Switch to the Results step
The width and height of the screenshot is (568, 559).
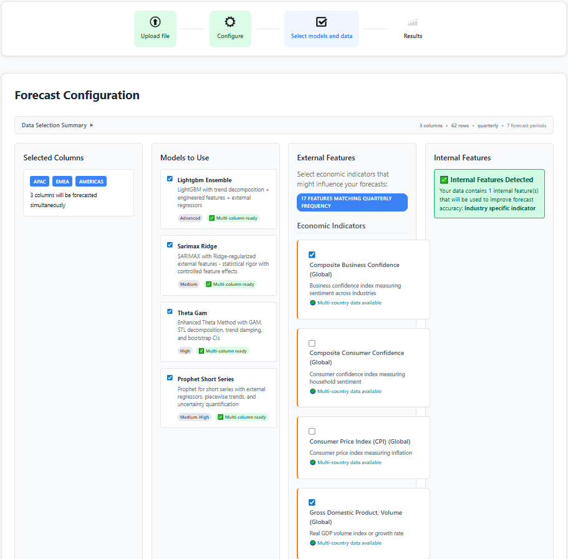click(413, 29)
